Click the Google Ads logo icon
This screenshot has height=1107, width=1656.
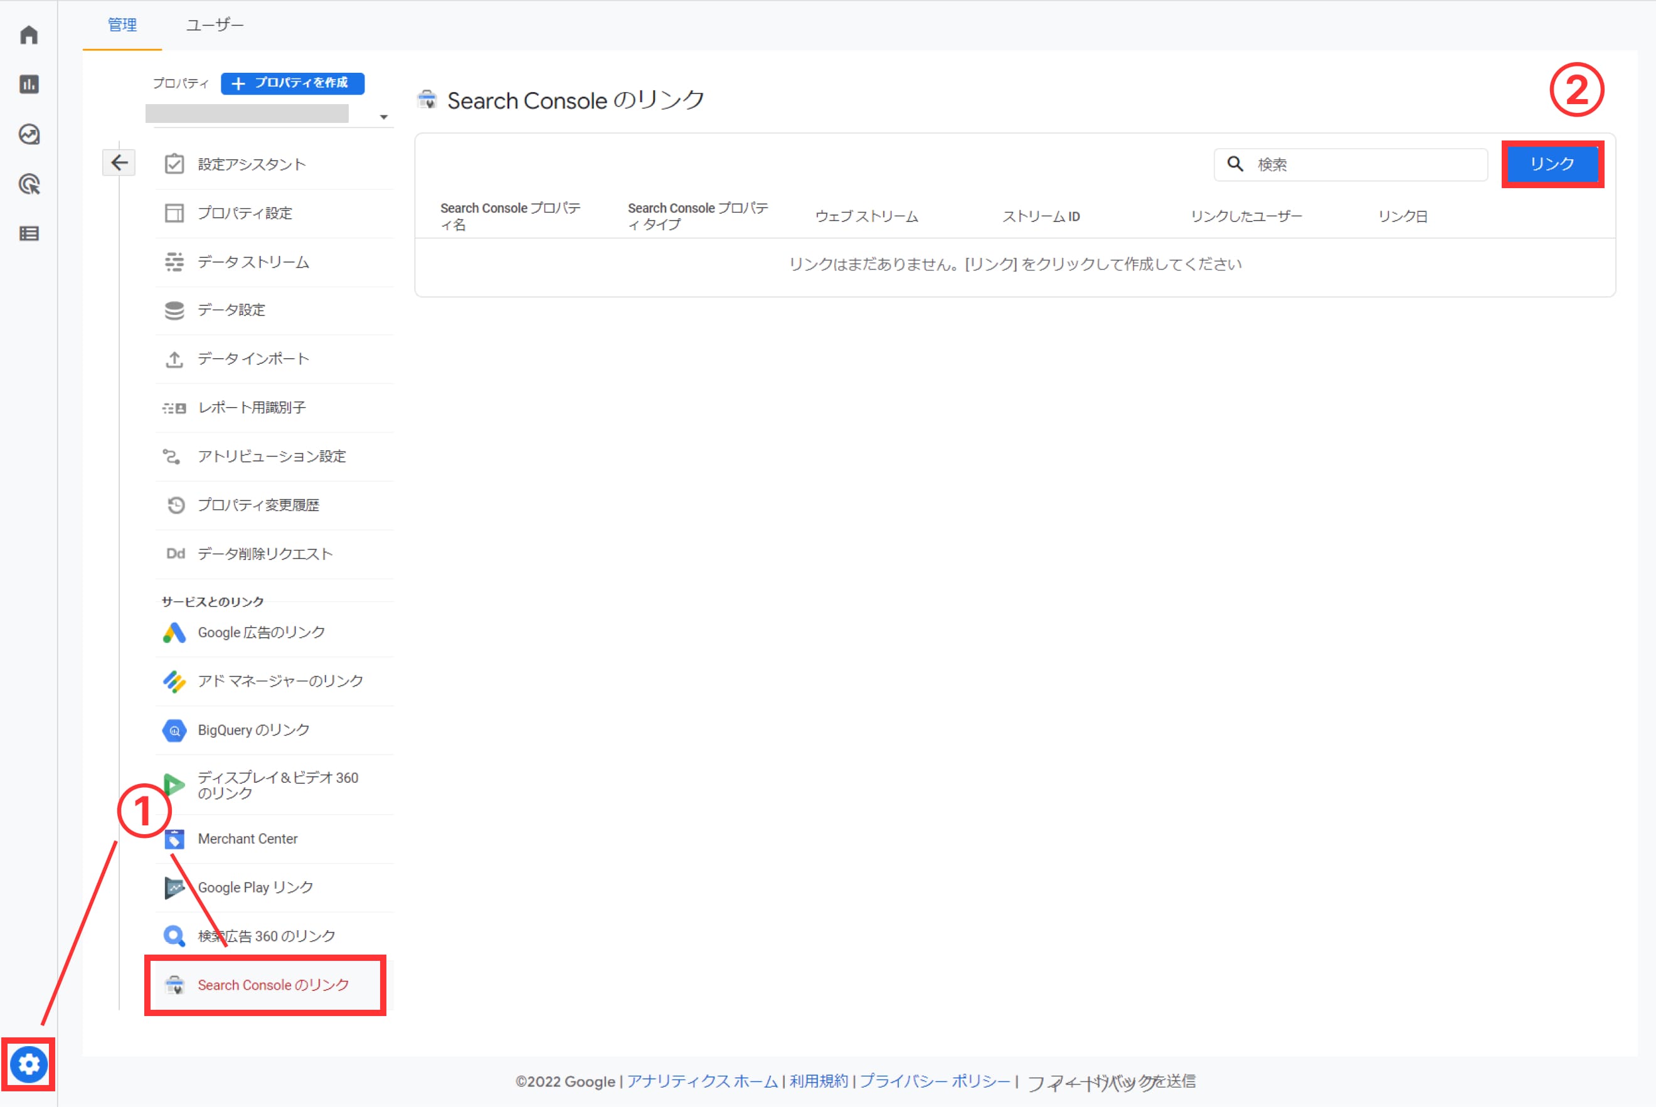[174, 633]
